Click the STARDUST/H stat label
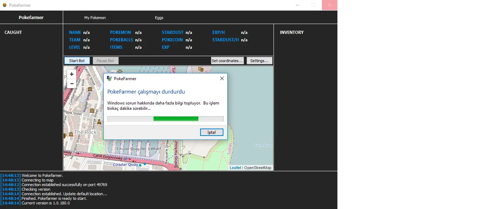The width and height of the screenshot is (480, 209). point(226,40)
